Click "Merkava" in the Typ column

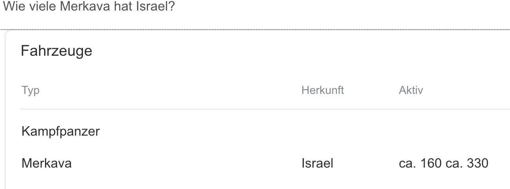click(x=47, y=163)
